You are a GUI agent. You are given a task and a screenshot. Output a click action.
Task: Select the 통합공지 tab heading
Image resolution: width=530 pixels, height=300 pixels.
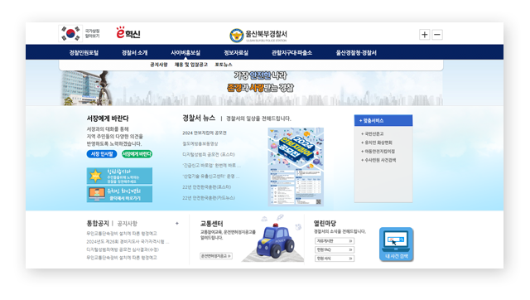point(98,224)
